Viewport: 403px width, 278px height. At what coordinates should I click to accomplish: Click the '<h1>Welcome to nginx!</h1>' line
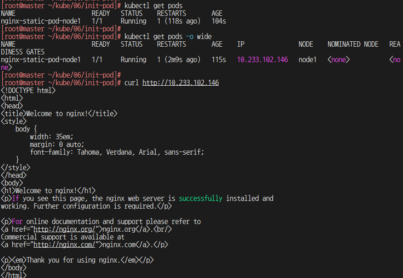pyautogui.click(x=48, y=190)
